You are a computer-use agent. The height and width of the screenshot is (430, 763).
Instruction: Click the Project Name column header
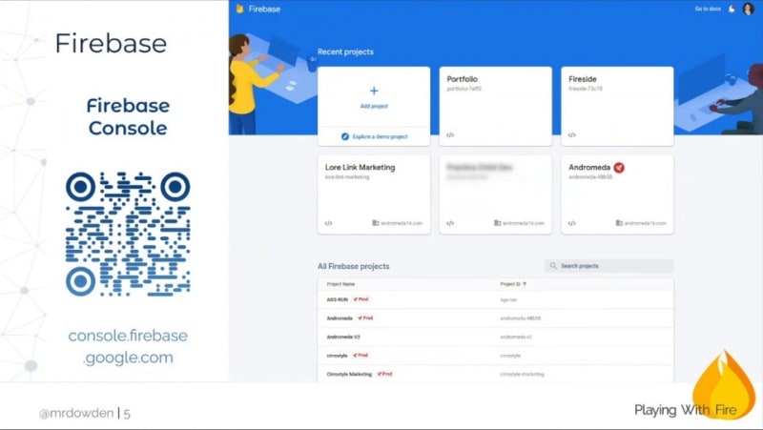[340, 284]
